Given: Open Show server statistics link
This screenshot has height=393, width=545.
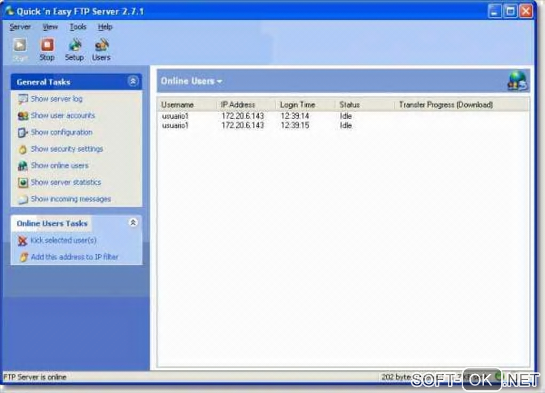Looking at the screenshot, I should [66, 183].
